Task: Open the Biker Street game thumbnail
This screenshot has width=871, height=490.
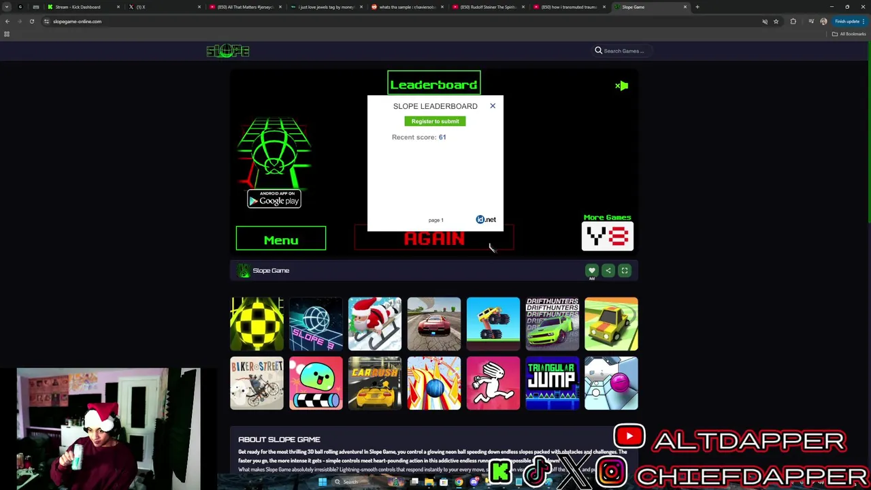Action: (257, 383)
